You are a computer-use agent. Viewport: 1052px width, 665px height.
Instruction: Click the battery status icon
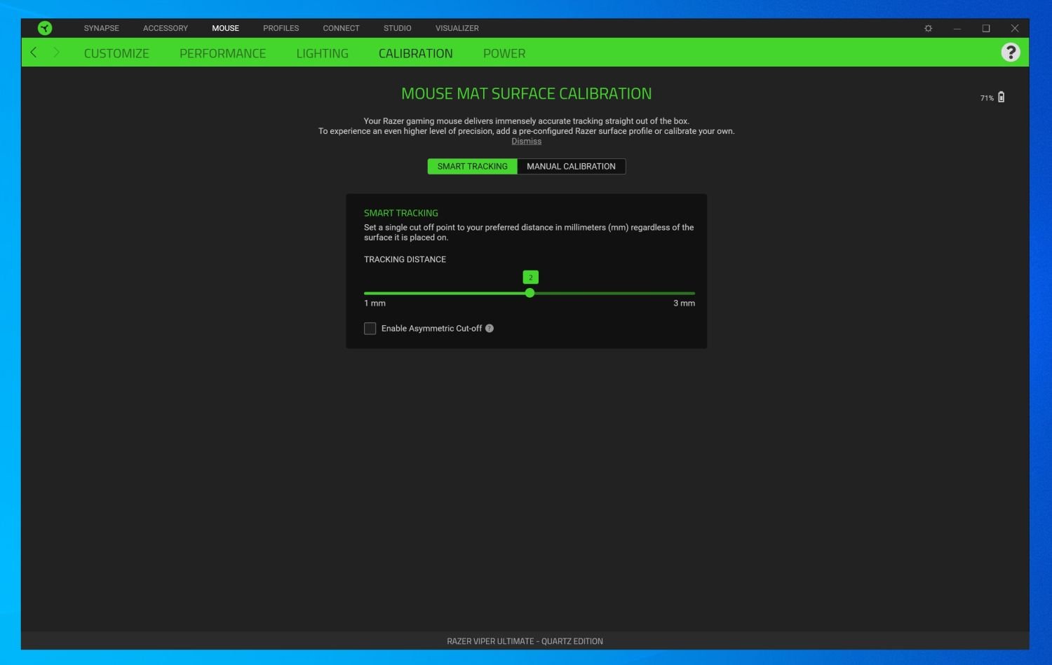1002,97
